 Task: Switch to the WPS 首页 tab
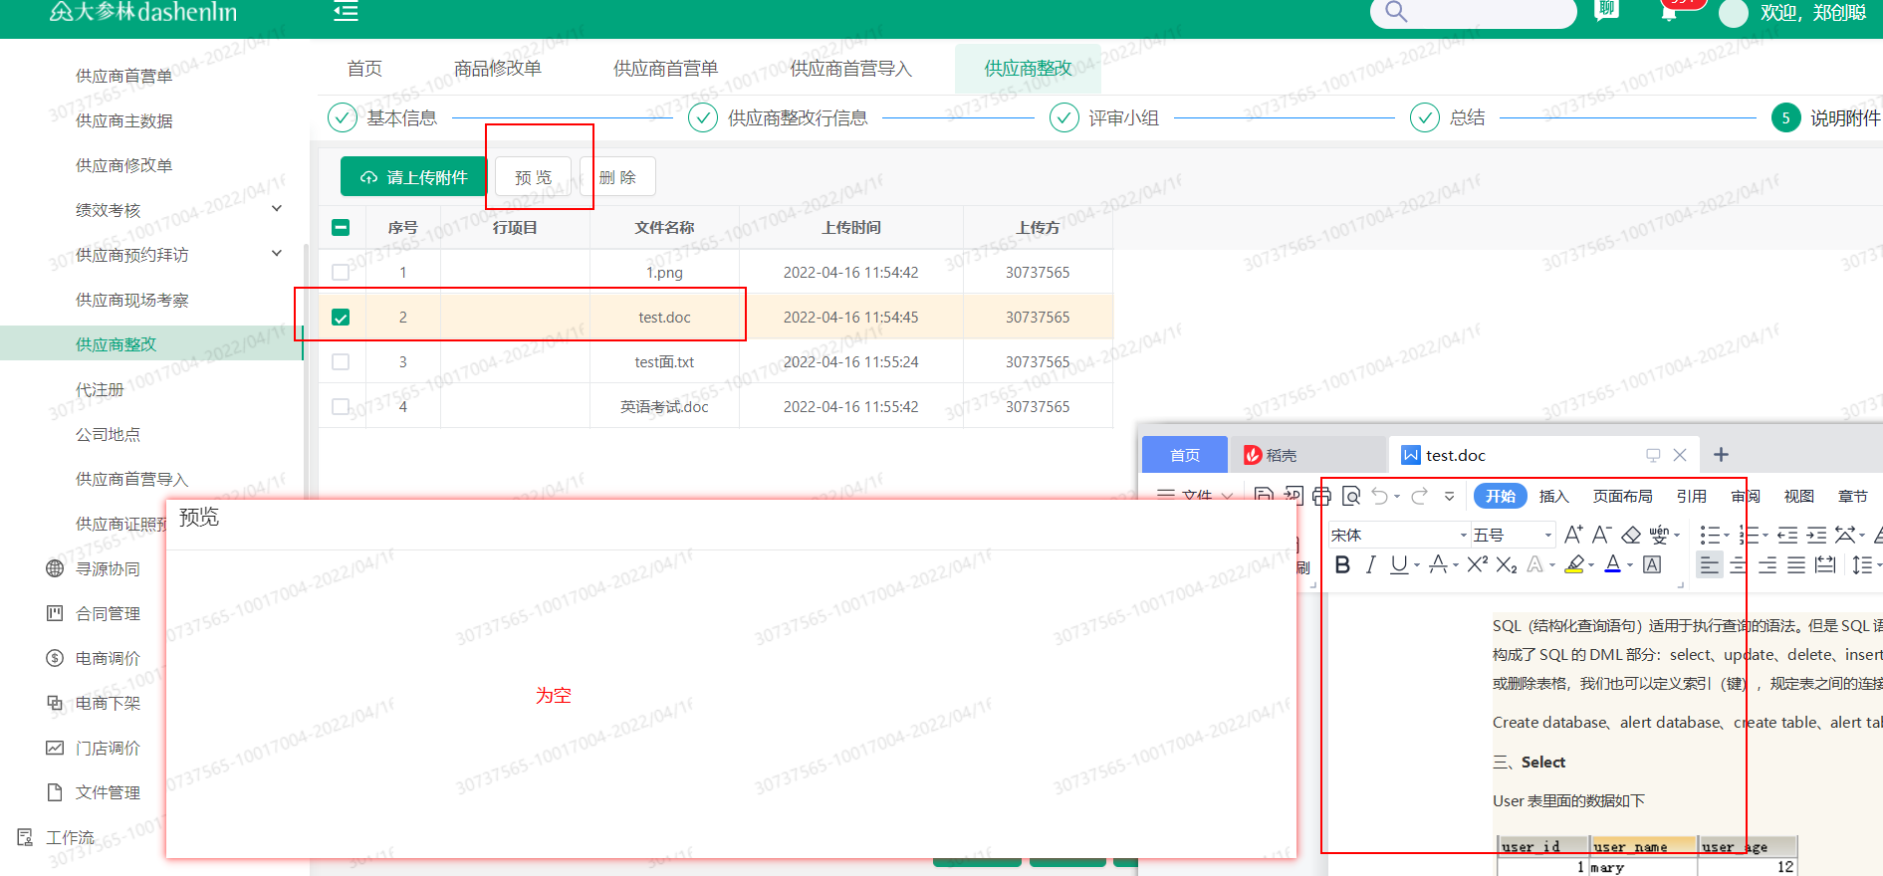pos(1185,455)
